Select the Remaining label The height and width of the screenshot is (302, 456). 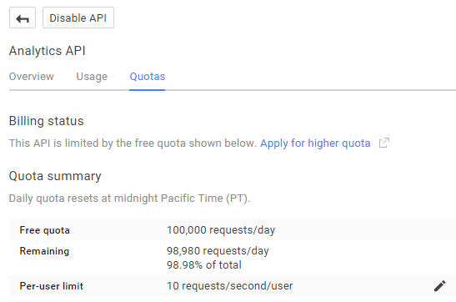(44, 251)
